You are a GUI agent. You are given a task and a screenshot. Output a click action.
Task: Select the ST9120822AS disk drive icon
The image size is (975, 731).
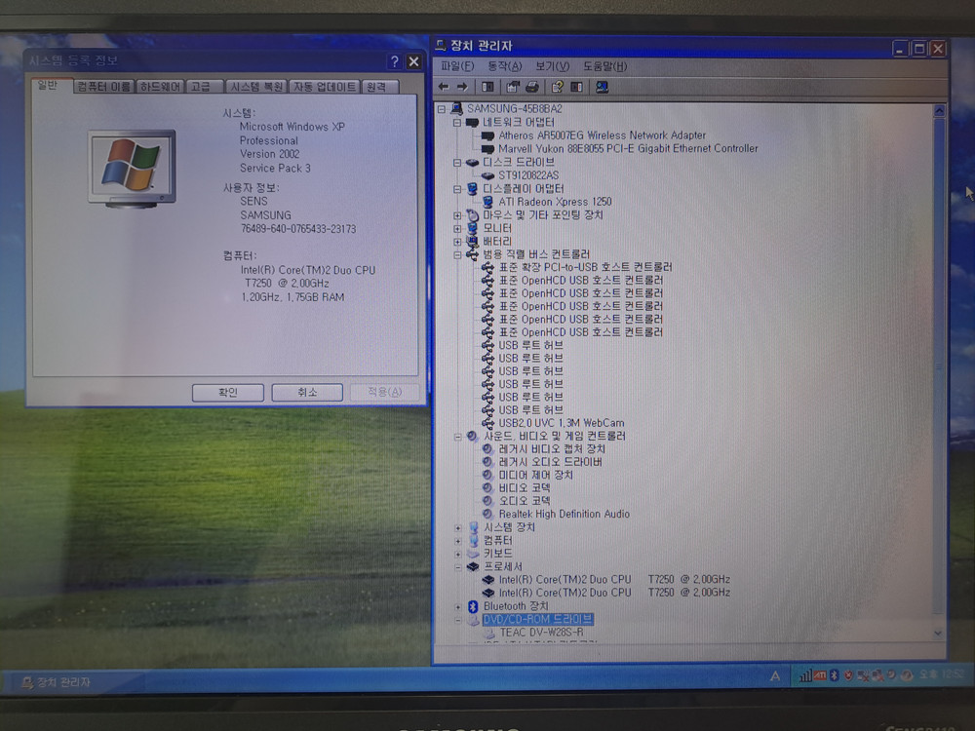(487, 175)
